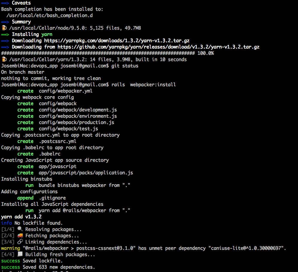The image size is (298, 272).
Task: Click the 'webpacker:install' command text
Action: click(x=153, y=84)
